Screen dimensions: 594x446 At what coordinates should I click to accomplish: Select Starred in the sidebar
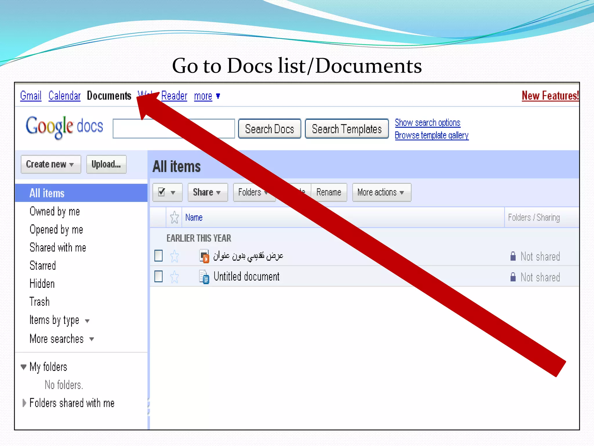coord(43,265)
